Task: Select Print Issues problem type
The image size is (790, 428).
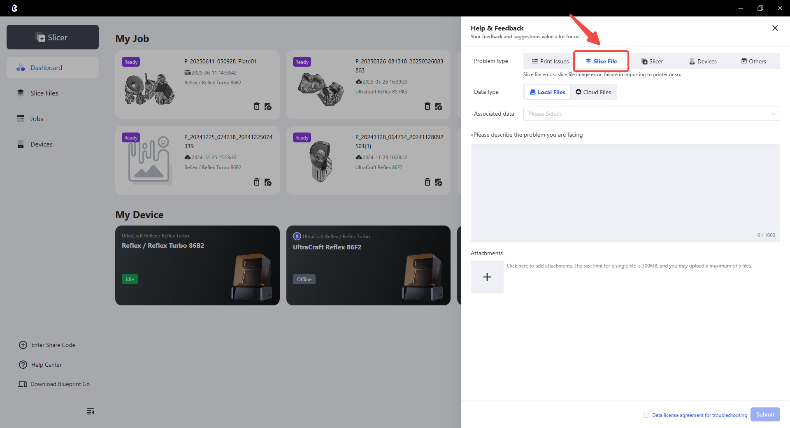Action: coord(550,61)
